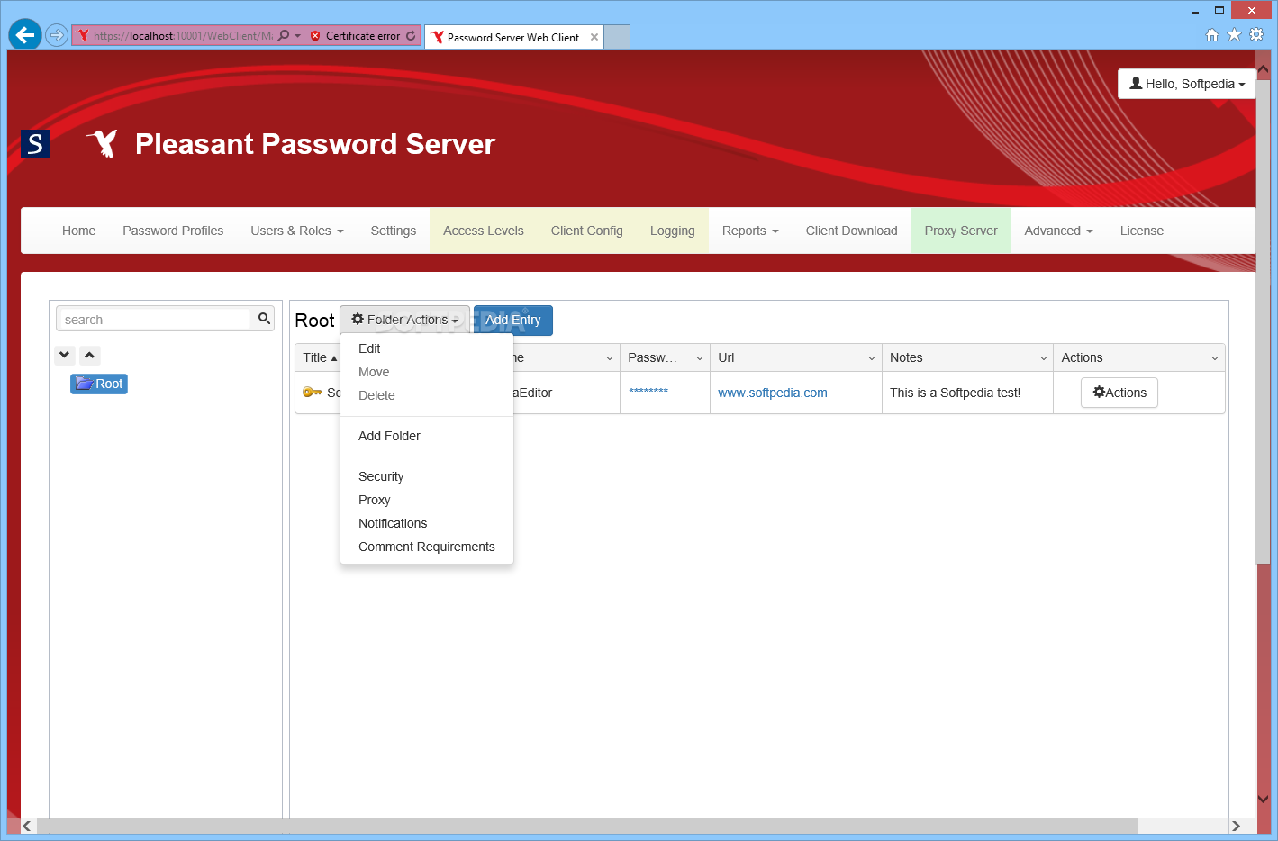
Task: Click the Softpedia S logo icon
Action: click(x=35, y=144)
